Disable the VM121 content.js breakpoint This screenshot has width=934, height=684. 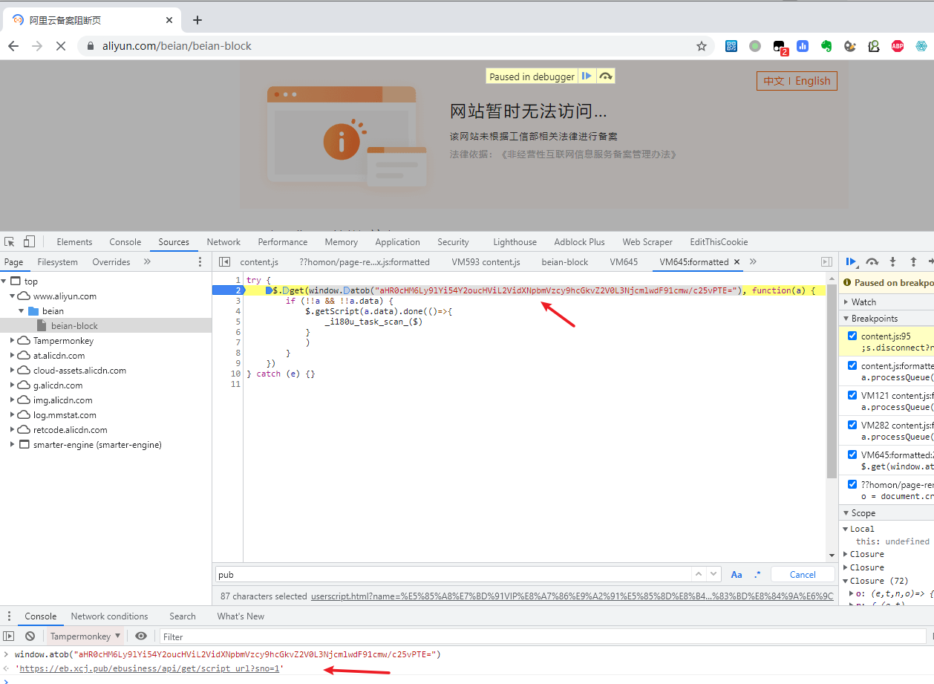pos(852,396)
